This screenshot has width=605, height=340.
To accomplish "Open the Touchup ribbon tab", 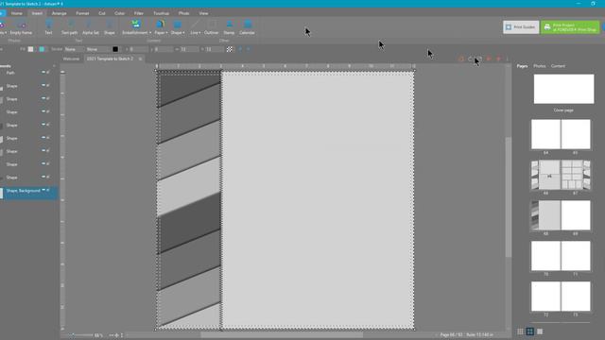I will coord(161,13).
